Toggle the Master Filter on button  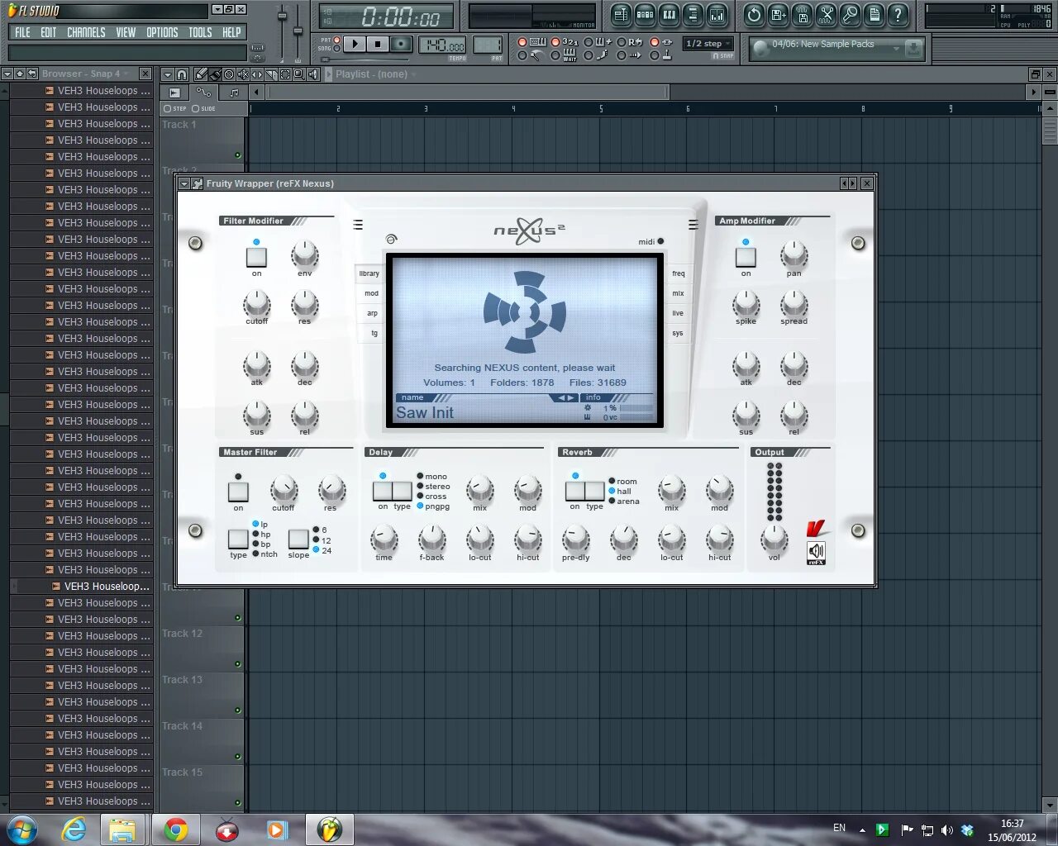point(238,492)
